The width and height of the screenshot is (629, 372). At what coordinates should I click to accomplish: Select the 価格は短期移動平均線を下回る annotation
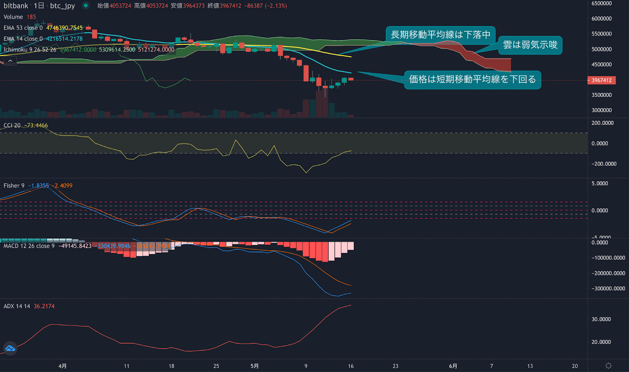[472, 79]
